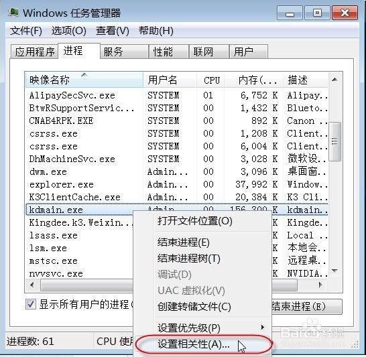Click the NVIDIA.. description cell
The height and width of the screenshot is (357, 366).
tap(307, 273)
